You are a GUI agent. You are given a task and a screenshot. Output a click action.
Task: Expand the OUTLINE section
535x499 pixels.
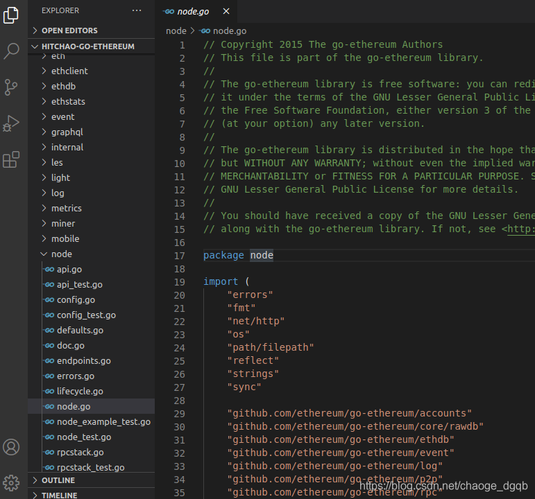pos(91,480)
